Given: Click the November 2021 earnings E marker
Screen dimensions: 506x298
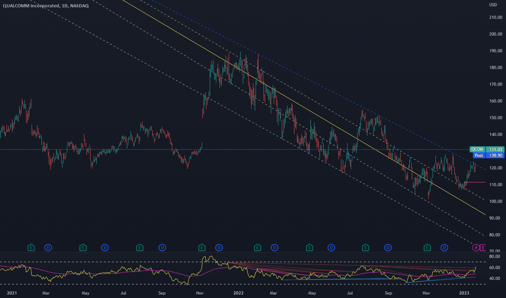Looking at the screenshot, I should pyautogui.click(x=201, y=248).
